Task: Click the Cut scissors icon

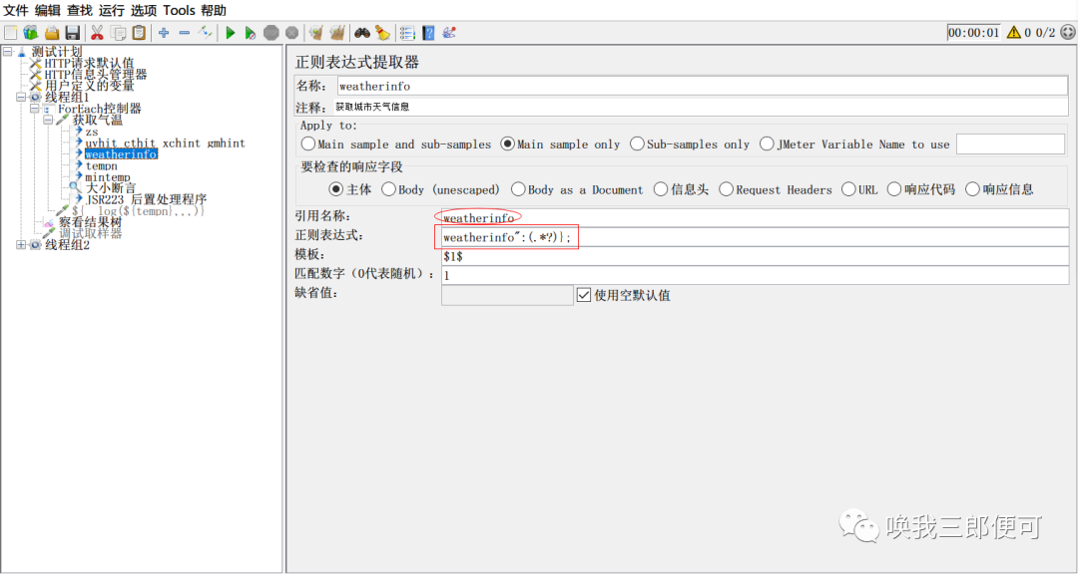Action: point(97,32)
